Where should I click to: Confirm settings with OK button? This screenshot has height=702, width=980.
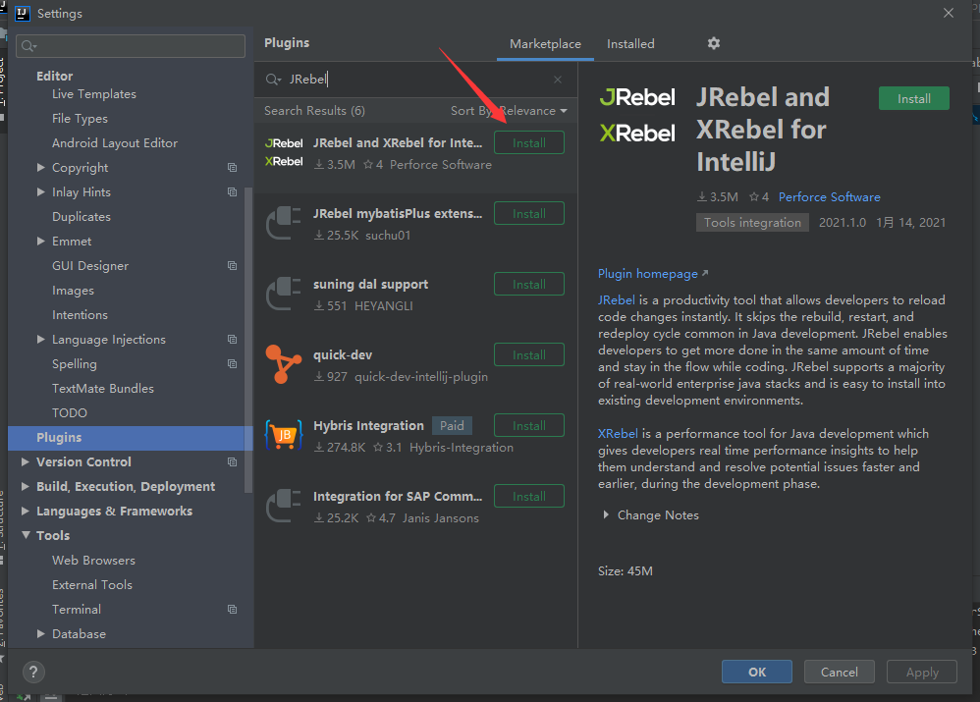pyautogui.click(x=757, y=672)
